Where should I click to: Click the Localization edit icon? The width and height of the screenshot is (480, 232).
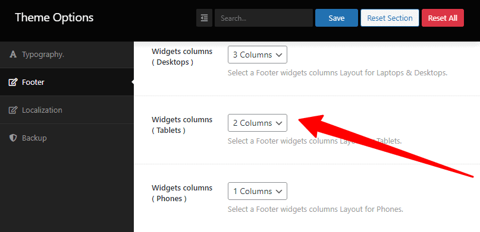pos(13,110)
